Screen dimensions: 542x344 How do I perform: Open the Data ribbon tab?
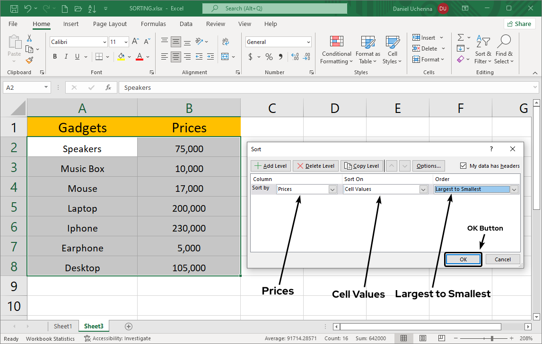point(186,24)
